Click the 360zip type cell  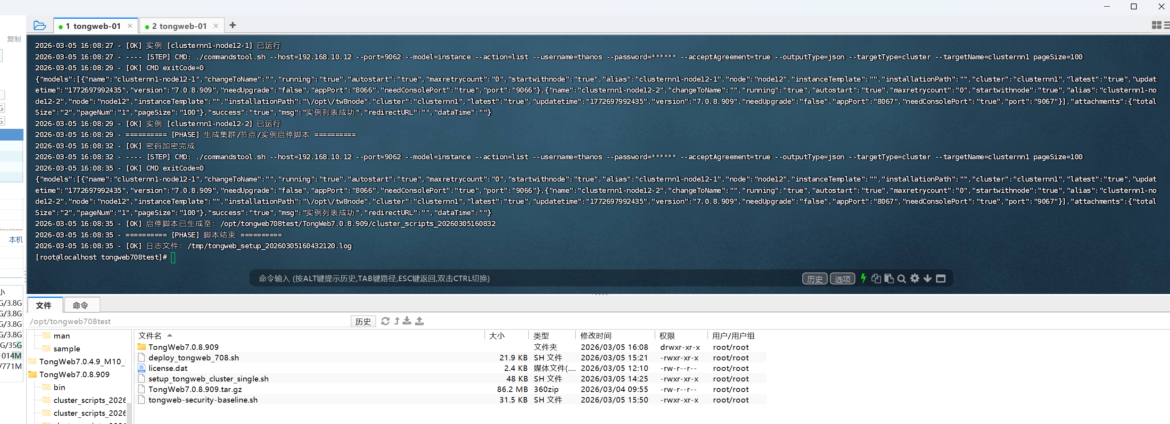coord(546,390)
